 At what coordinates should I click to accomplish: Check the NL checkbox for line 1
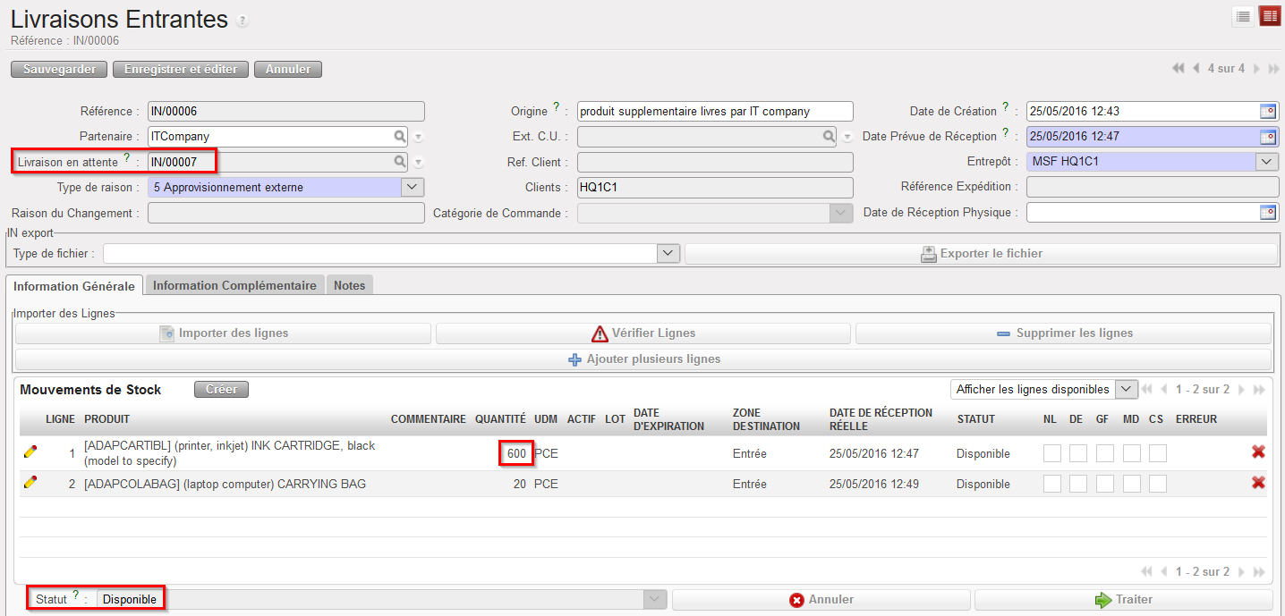[1051, 453]
